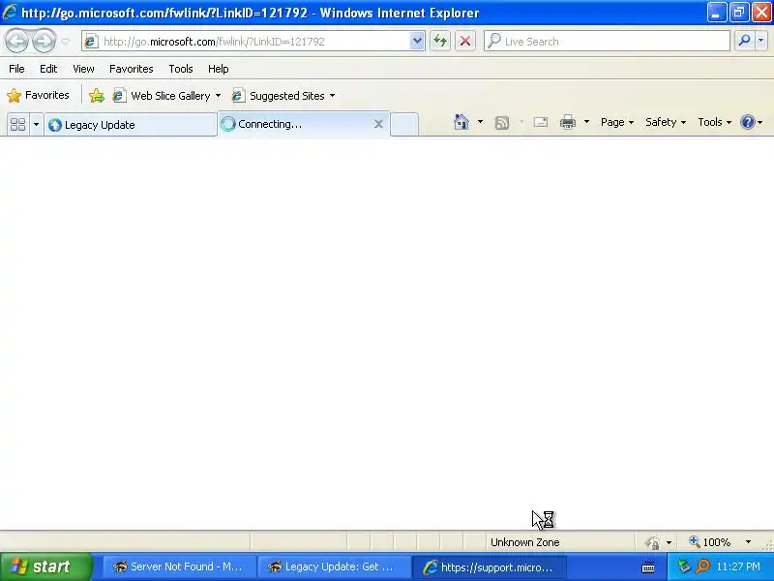
Task: Go back with the Back arrow button
Action: pyautogui.click(x=16, y=42)
